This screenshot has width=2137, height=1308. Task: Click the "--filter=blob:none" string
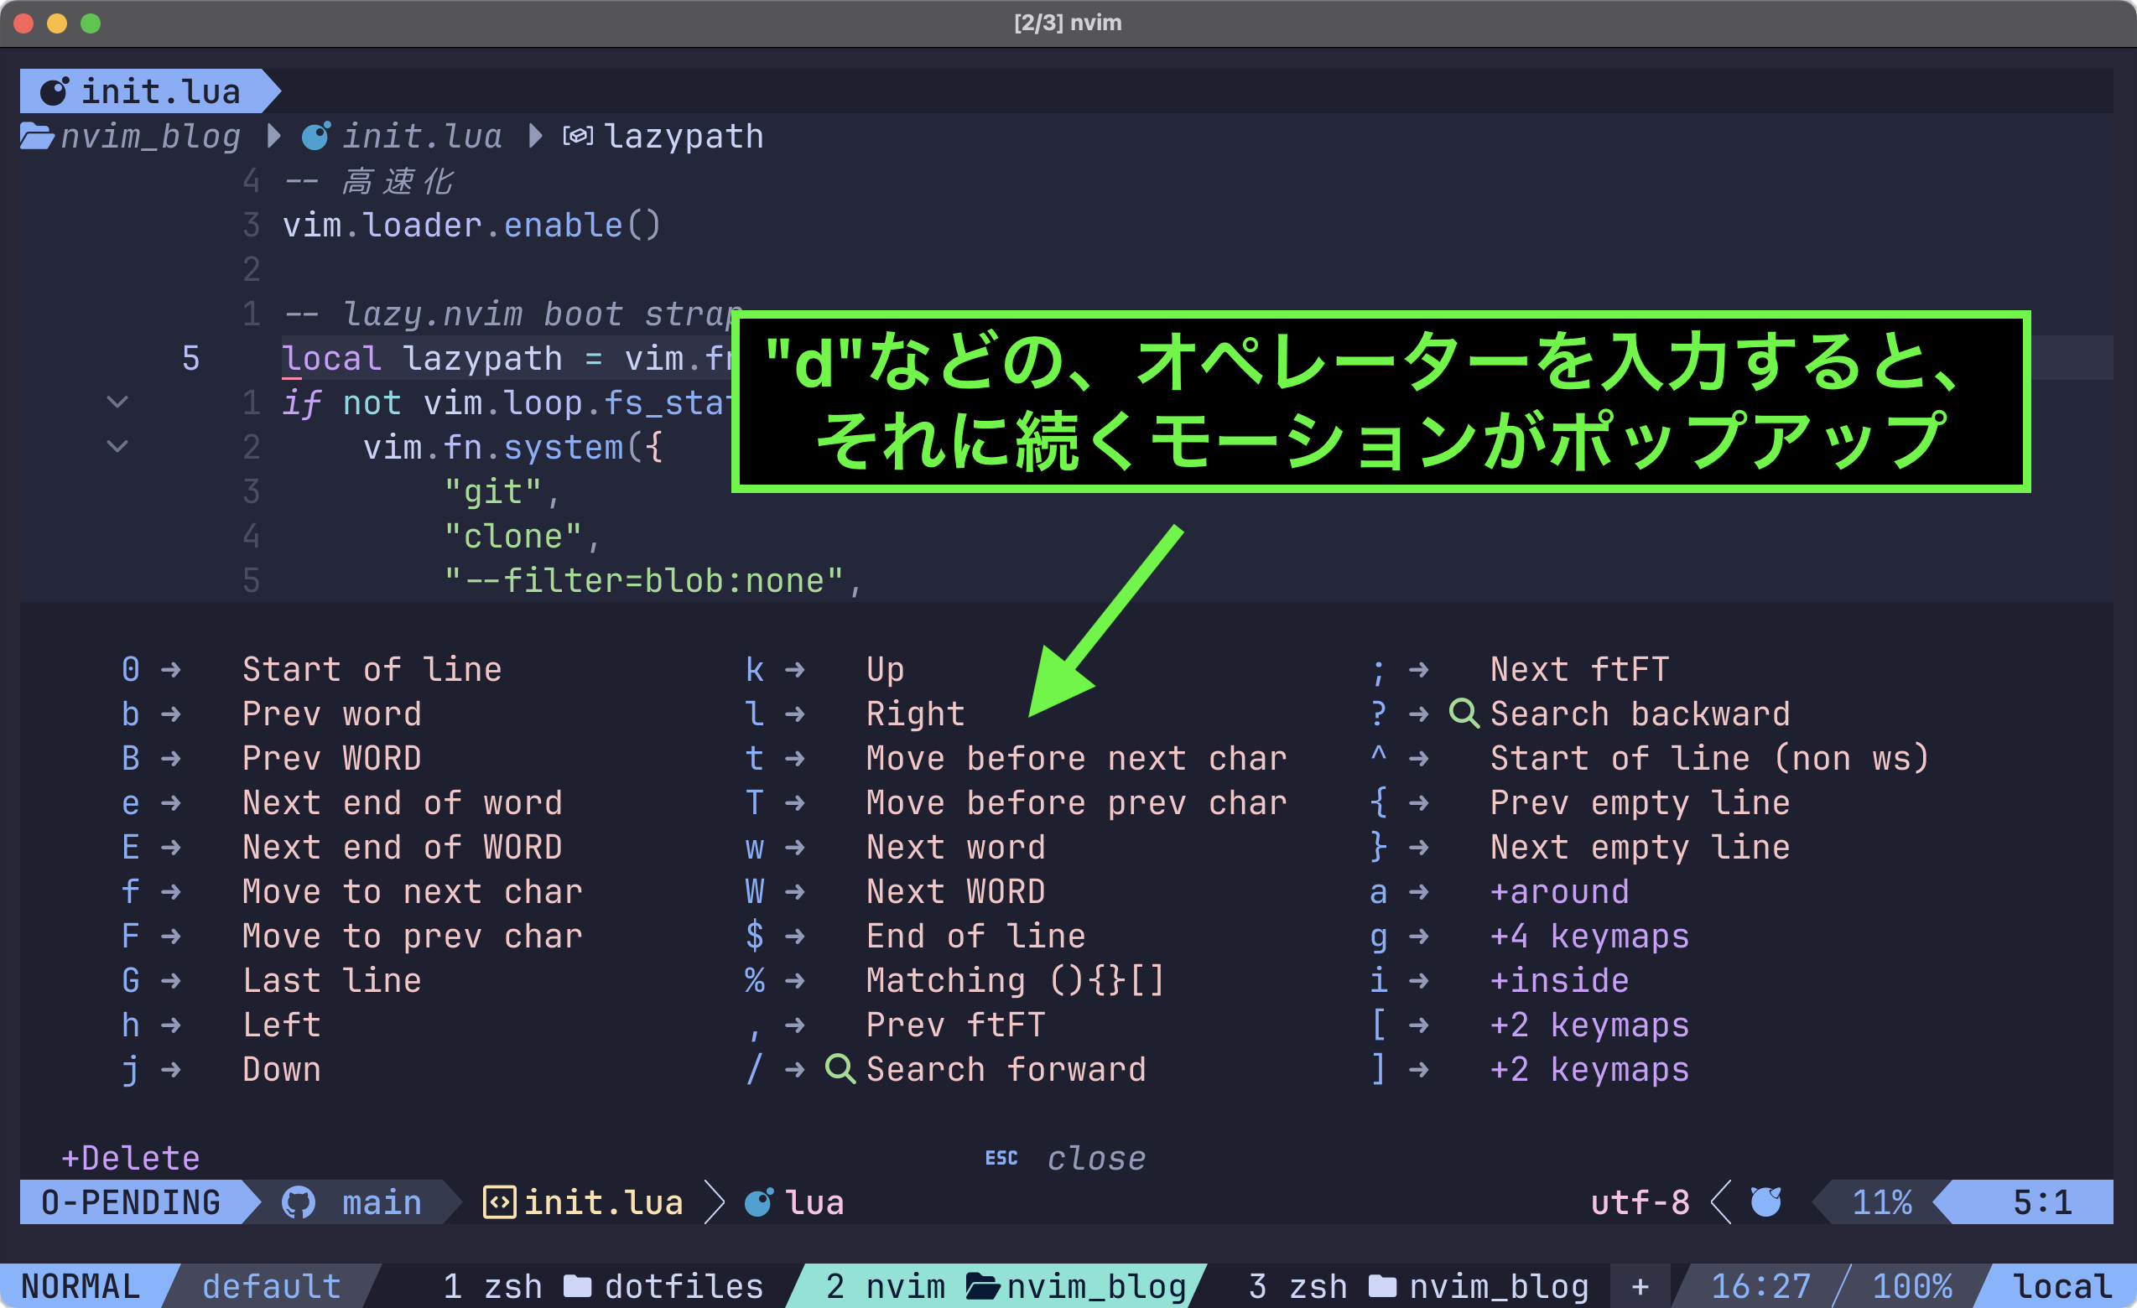pyautogui.click(x=643, y=581)
